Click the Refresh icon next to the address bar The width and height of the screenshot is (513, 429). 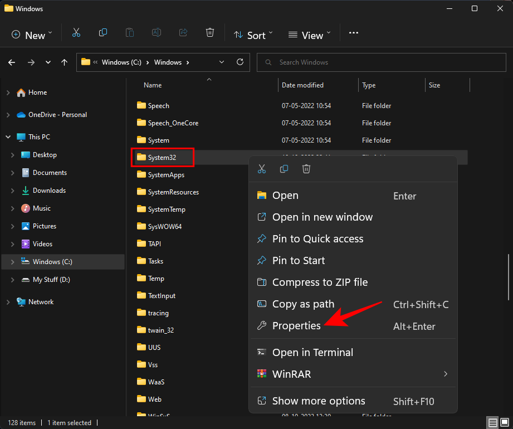(x=240, y=62)
